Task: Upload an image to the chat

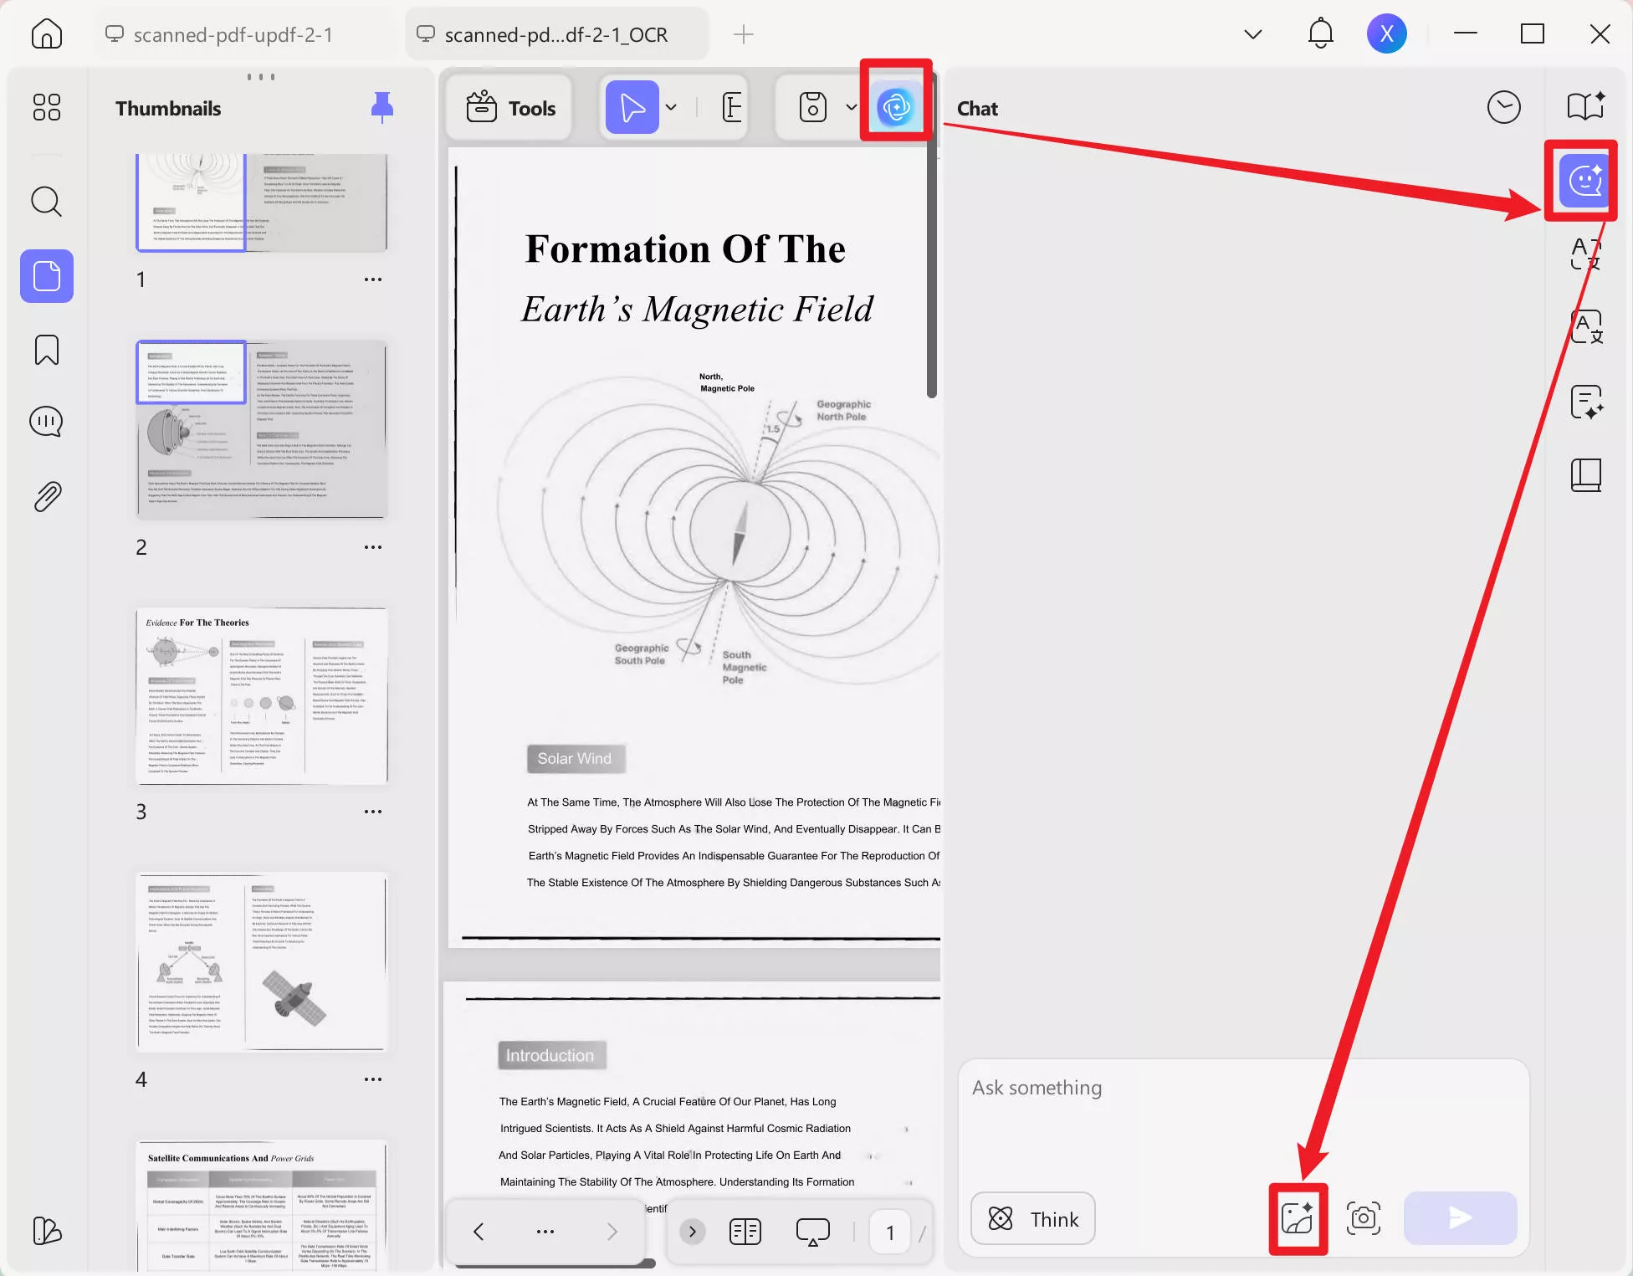Action: [1297, 1218]
